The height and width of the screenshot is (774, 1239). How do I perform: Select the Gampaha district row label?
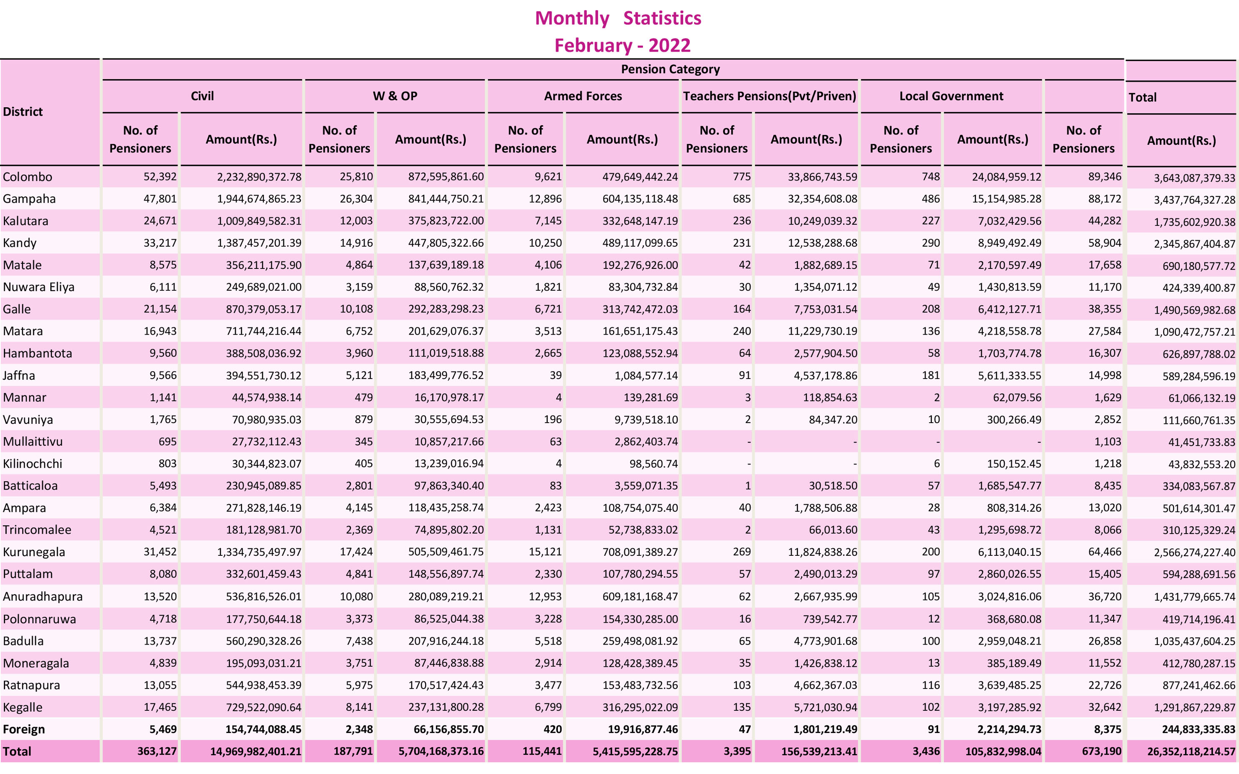tap(29, 199)
